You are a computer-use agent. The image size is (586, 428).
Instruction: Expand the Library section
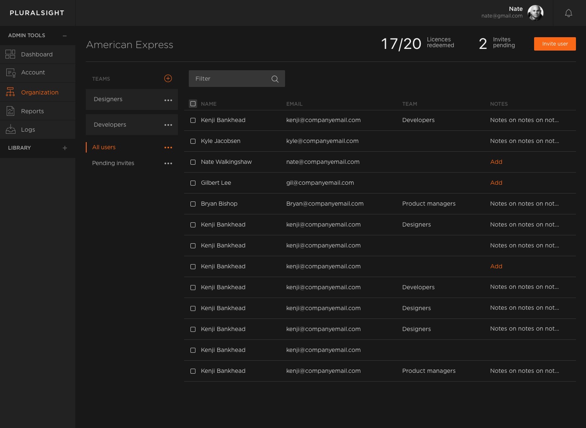[x=65, y=148]
